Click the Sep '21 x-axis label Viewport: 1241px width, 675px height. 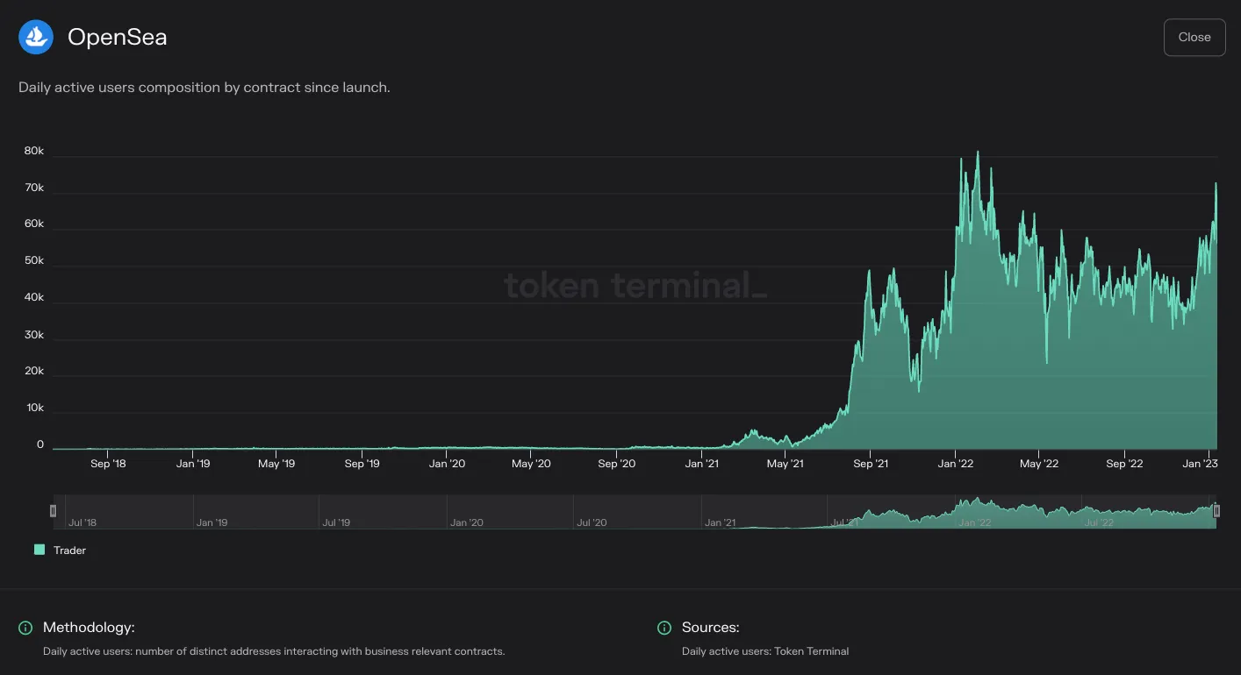tap(870, 464)
